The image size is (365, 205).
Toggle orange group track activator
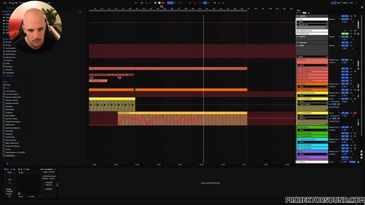[345, 84]
